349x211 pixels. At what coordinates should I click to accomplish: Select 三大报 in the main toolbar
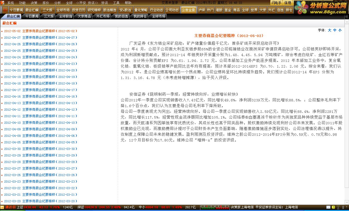[x=47, y=10]
